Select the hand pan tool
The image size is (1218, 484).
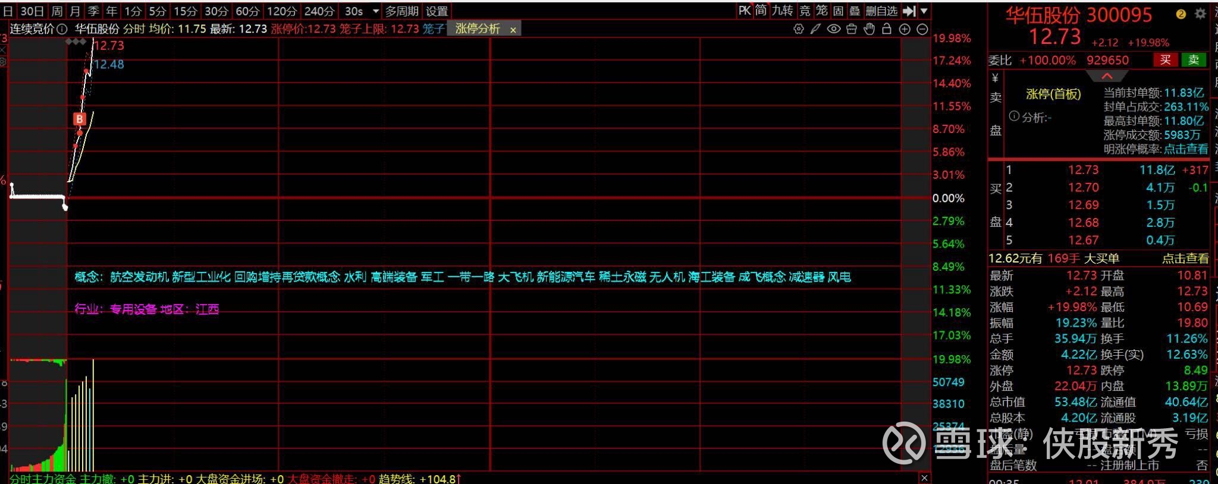869,29
